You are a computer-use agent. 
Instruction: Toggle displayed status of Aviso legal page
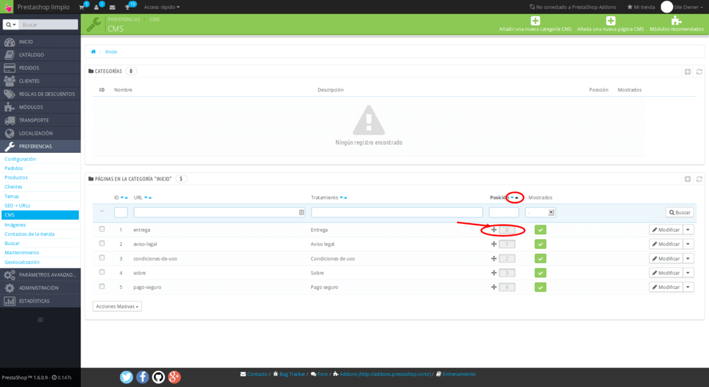540,244
